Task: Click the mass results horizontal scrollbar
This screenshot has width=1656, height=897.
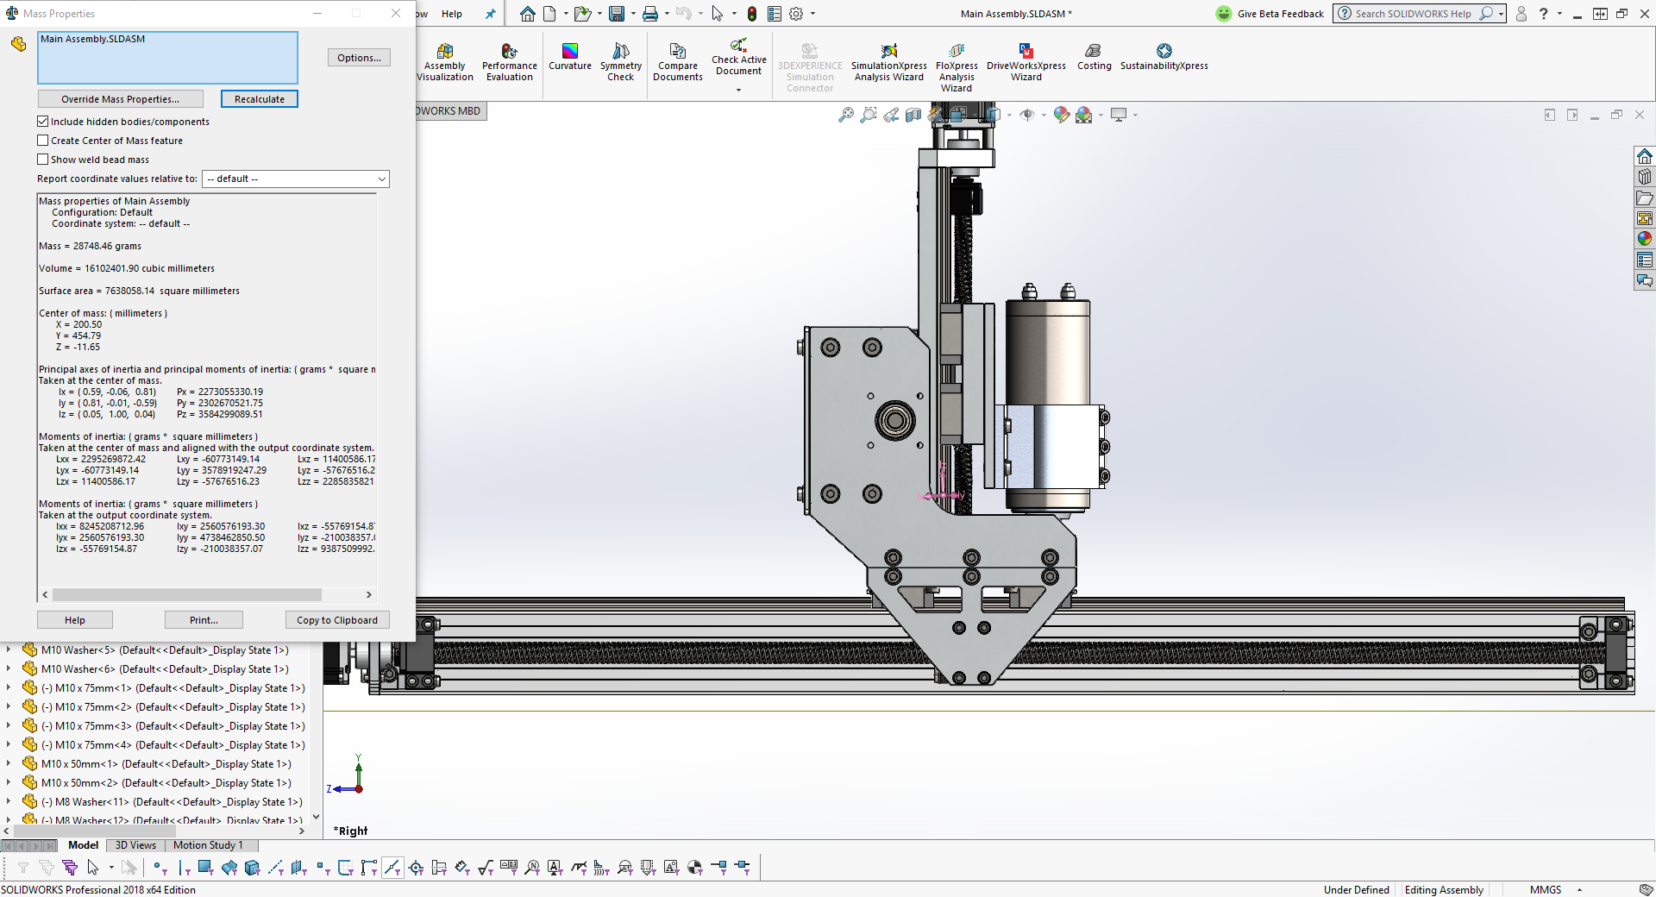Action: coord(186,595)
